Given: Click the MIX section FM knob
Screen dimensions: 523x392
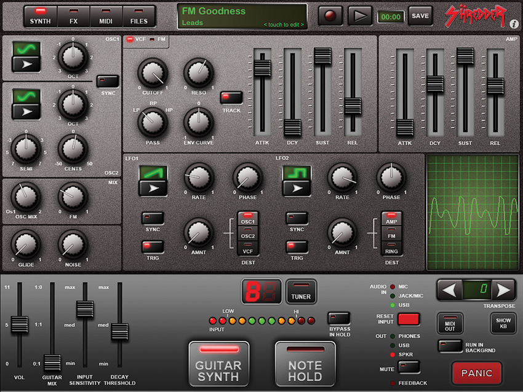Looking at the screenshot, I should 73,197.
